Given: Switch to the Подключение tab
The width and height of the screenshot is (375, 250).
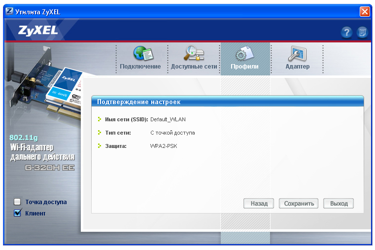Looking at the screenshot, I should pyautogui.click(x=140, y=67).
